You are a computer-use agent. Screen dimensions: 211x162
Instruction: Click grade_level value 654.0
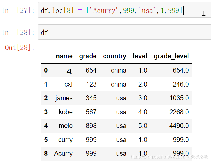(181, 70)
